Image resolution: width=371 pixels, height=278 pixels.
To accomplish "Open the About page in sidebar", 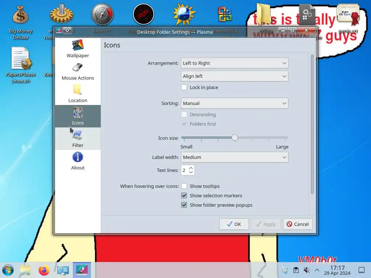I will [x=78, y=161].
